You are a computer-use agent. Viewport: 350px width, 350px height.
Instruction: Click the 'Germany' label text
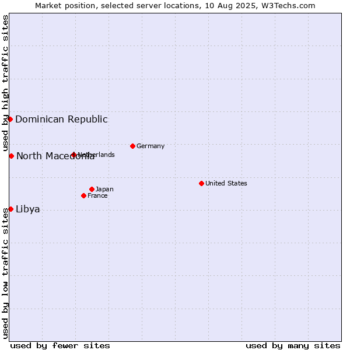click(150, 146)
